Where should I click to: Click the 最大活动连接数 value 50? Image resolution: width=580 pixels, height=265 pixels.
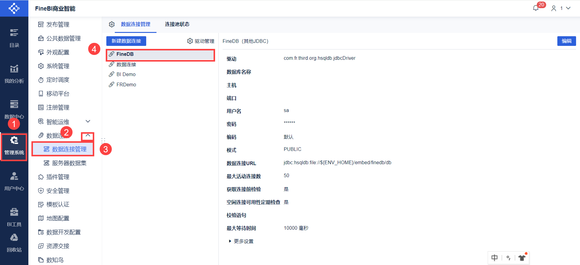pyautogui.click(x=286, y=175)
